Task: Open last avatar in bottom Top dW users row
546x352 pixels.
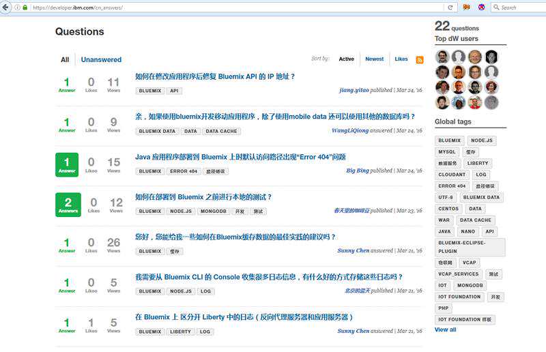Action: 491,102
